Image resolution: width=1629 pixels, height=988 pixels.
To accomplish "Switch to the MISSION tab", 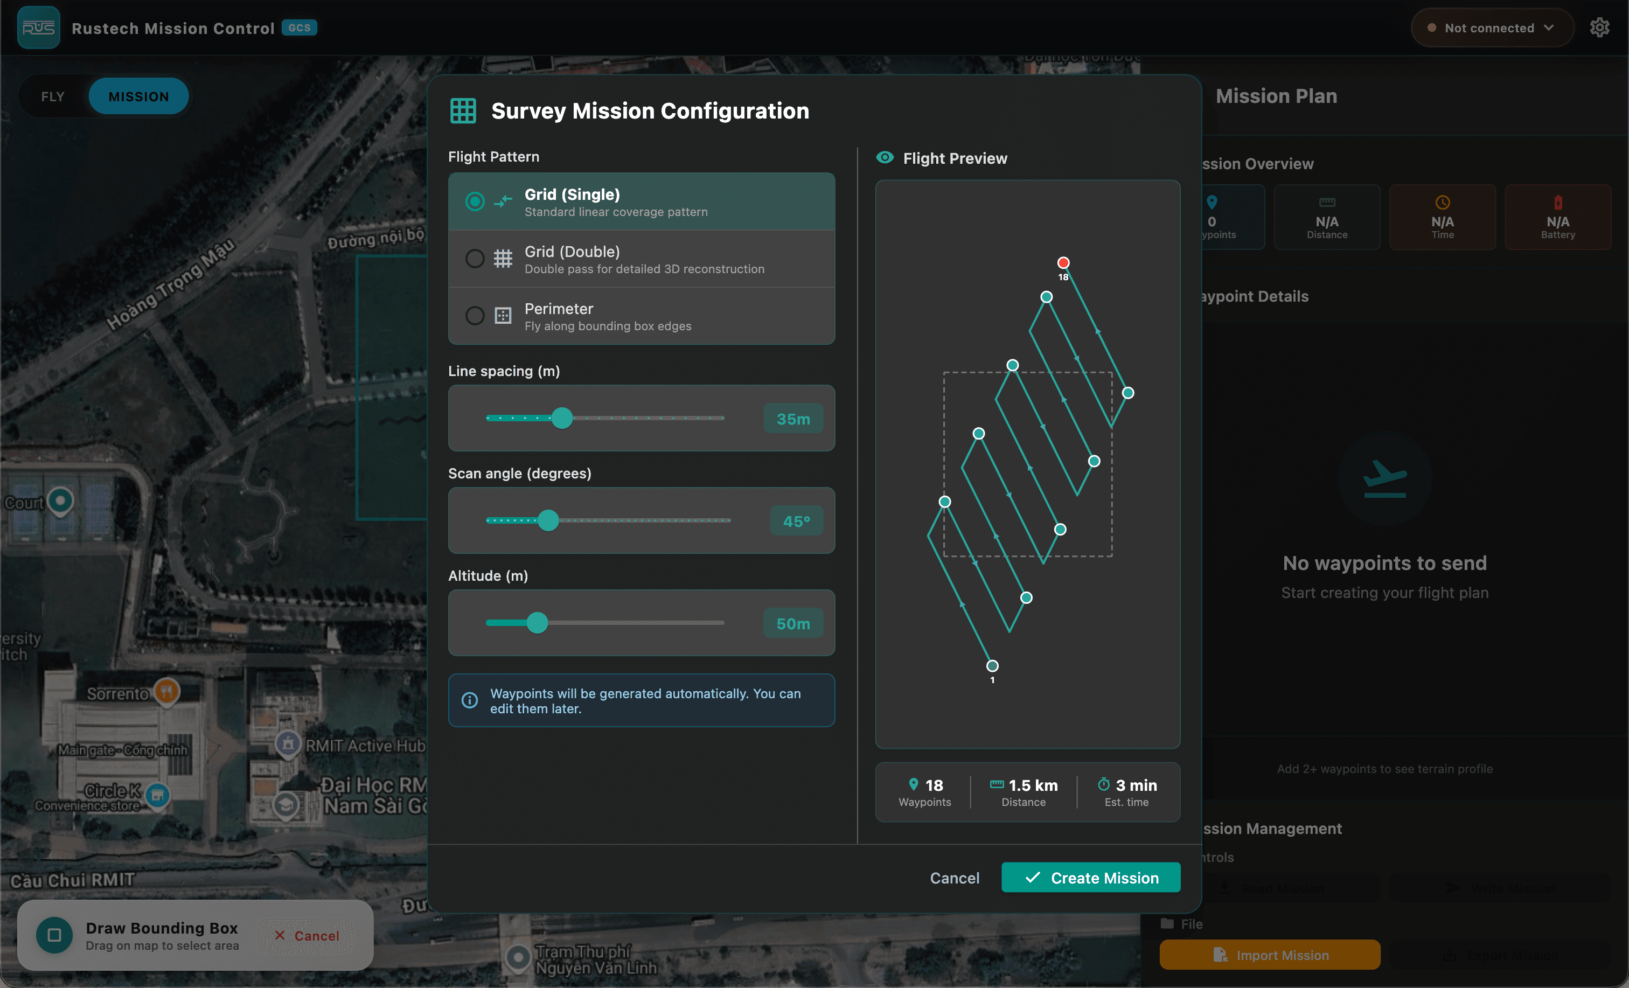I will tap(139, 96).
